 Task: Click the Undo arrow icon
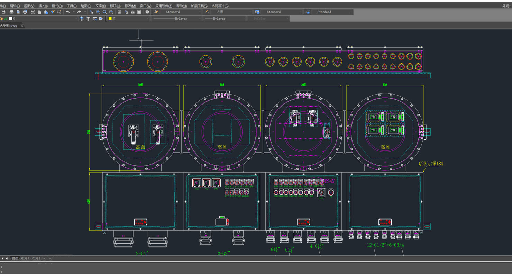pos(68,12)
